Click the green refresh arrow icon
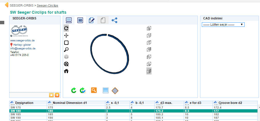This screenshot has width=260, height=121. (x=74, y=90)
